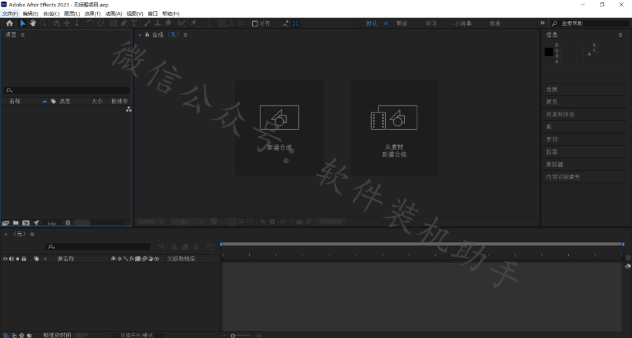Take snapshot with camera icon in viewer
Viewport: 632px width, 338px height.
(299, 222)
